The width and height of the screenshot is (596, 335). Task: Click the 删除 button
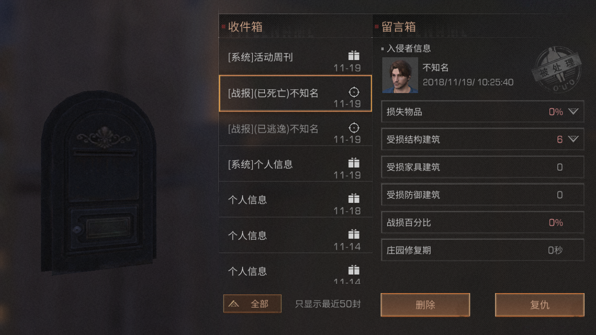pyautogui.click(x=425, y=305)
